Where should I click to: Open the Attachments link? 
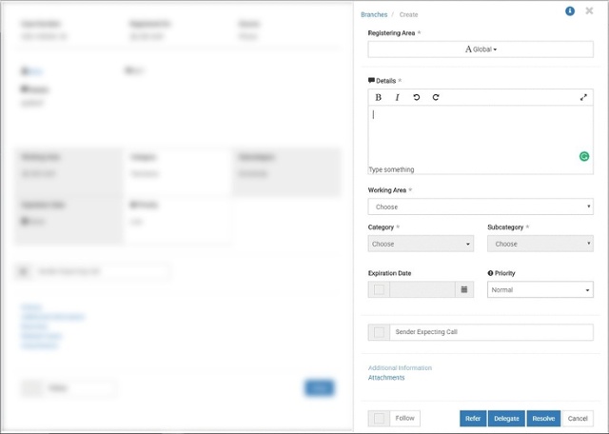pos(386,378)
